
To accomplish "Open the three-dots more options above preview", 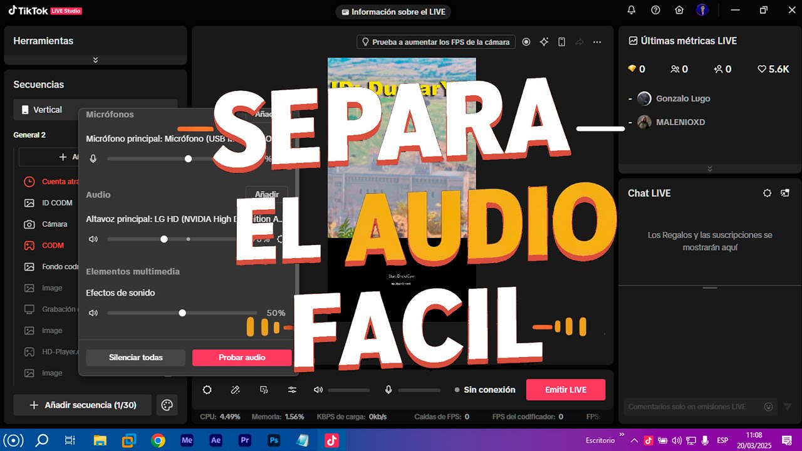I will (x=597, y=42).
